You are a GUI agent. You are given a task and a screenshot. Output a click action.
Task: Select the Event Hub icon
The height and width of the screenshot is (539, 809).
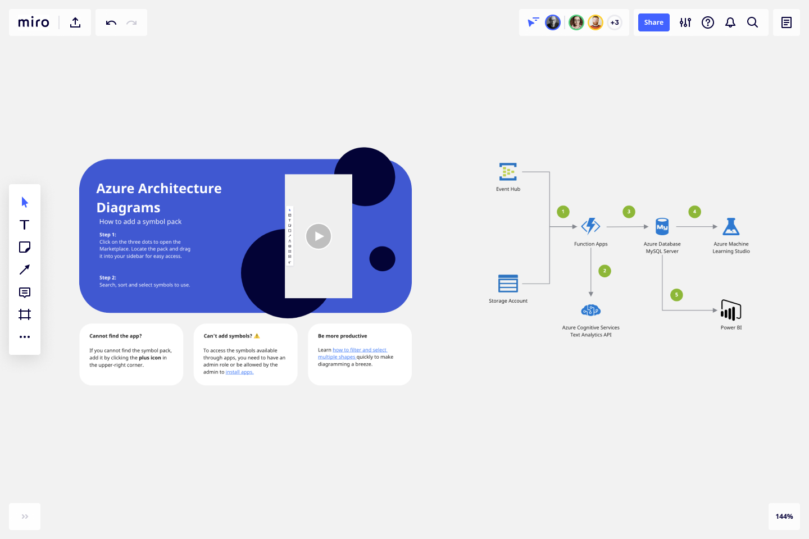click(x=508, y=172)
